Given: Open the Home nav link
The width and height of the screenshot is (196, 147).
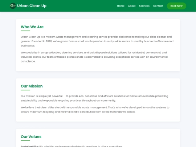Looking at the screenshot, I should [121, 6].
